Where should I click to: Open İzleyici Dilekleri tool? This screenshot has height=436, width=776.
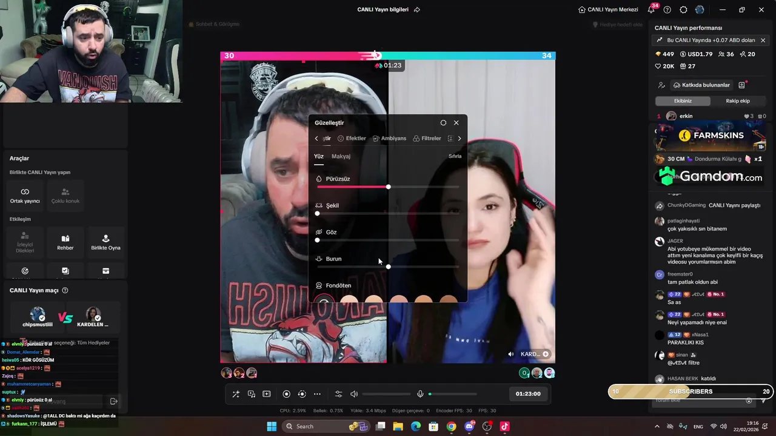tap(25, 242)
